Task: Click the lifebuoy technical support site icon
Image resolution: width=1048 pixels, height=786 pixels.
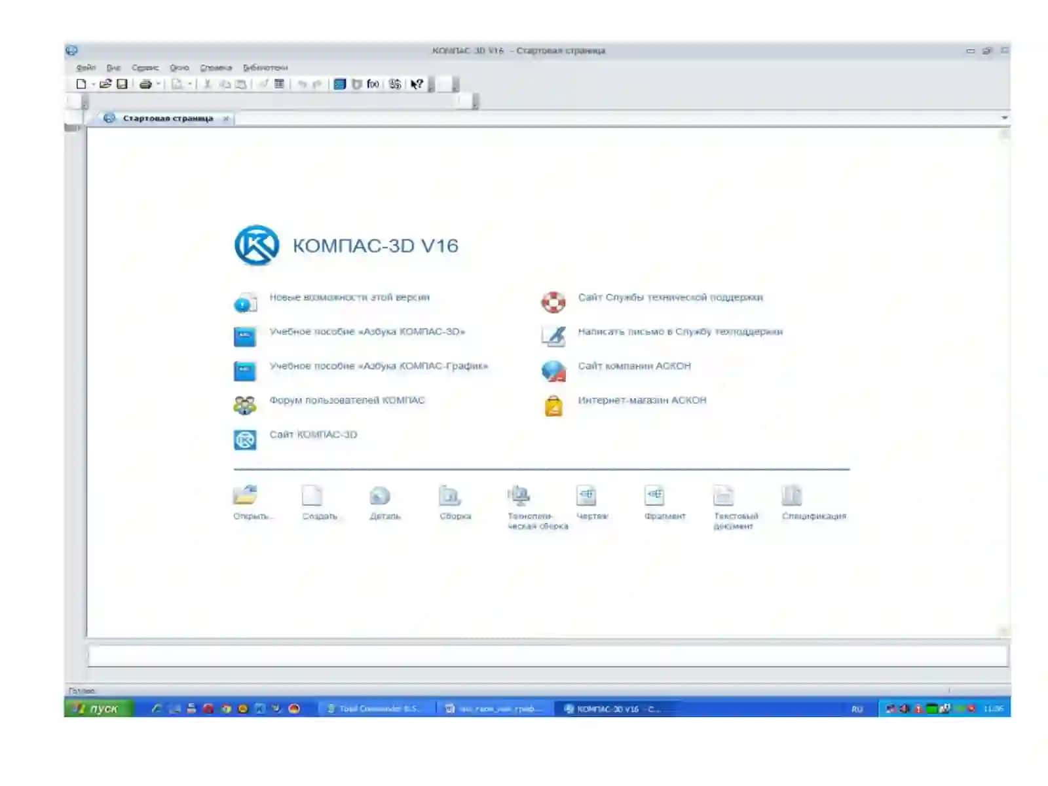Action: coord(553,302)
